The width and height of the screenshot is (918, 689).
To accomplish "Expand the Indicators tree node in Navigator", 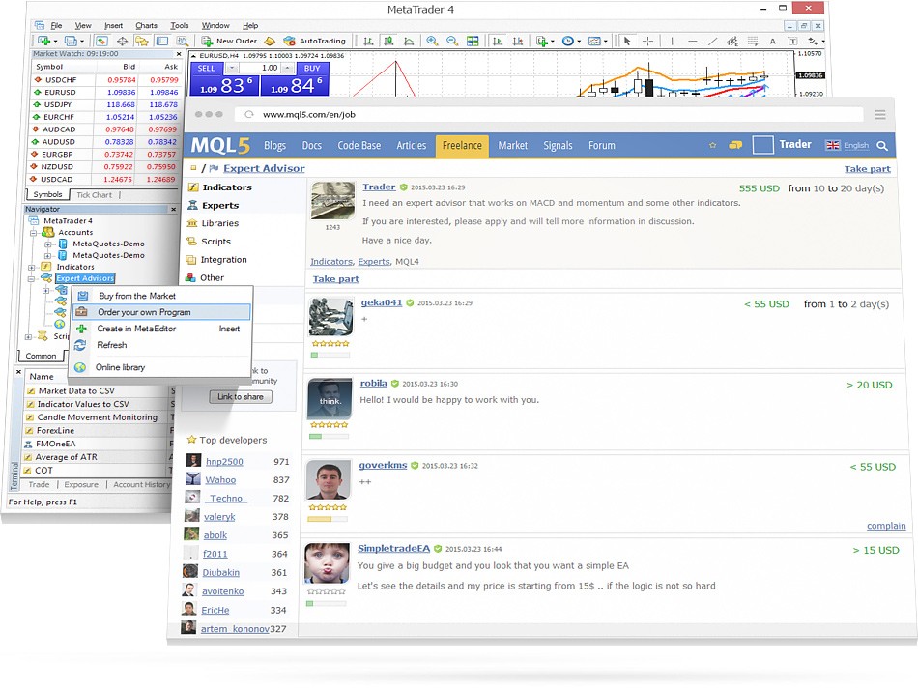I will 32,267.
